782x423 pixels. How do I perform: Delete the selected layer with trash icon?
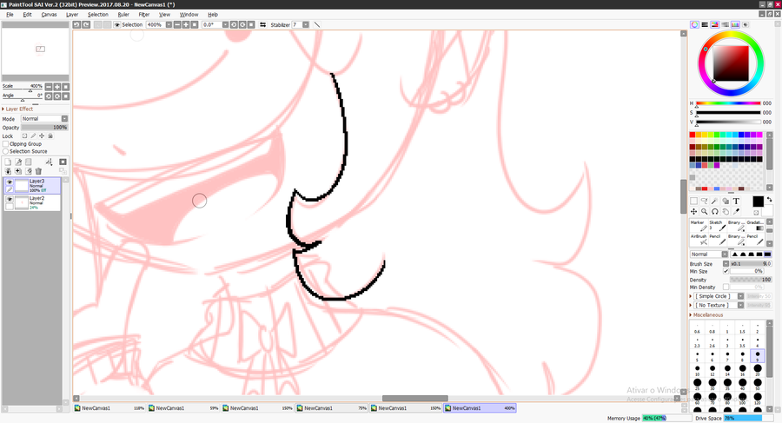click(x=38, y=171)
